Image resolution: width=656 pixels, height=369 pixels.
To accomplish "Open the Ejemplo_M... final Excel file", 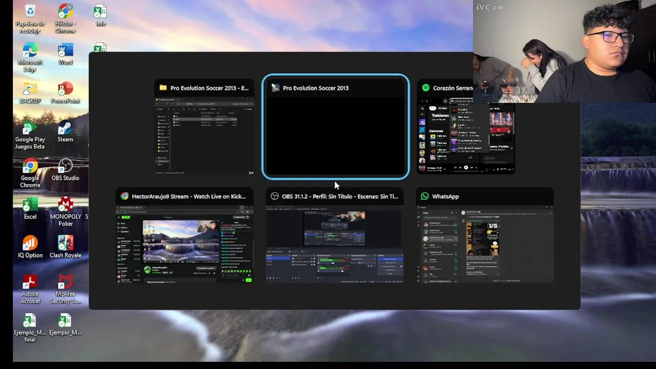I will [30, 327].
